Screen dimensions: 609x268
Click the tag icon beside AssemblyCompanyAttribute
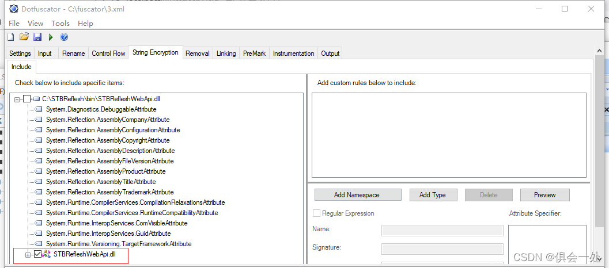(39, 120)
